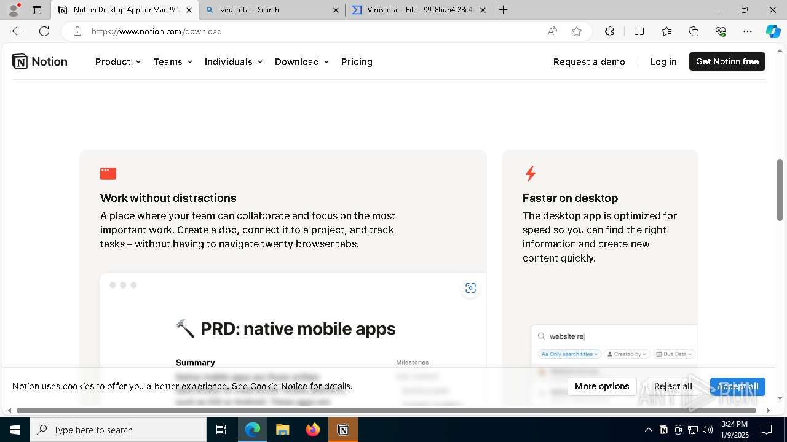Open the Notion app from the taskbar
Image resolution: width=787 pixels, height=442 pixels.
343,430
